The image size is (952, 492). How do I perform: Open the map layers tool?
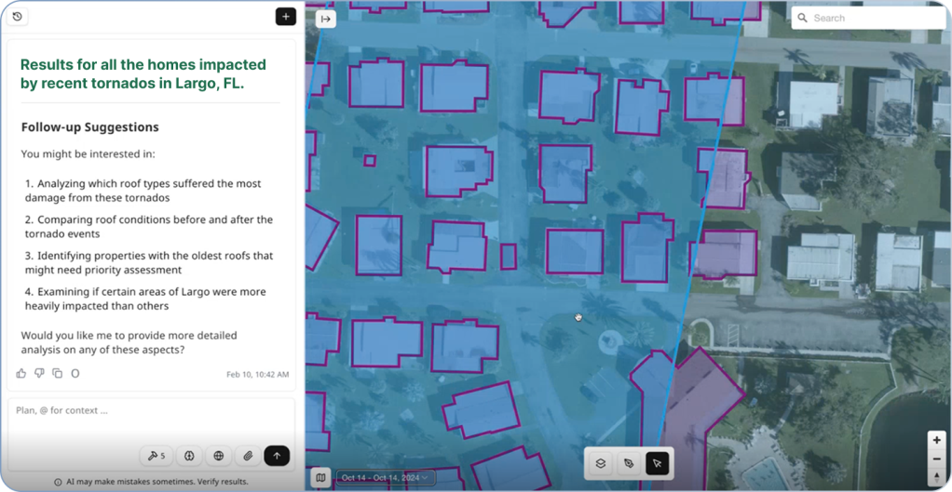[601, 463]
